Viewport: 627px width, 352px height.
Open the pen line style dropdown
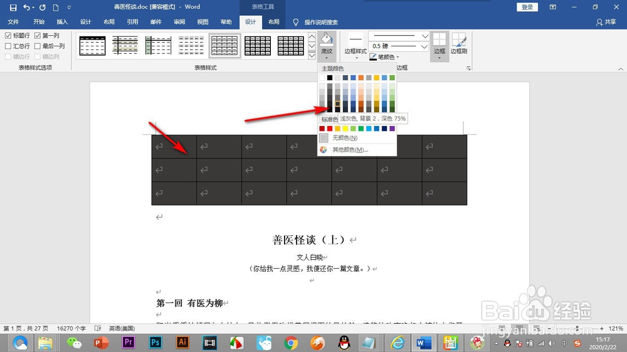424,36
